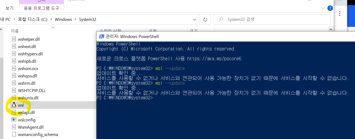Select the wslapi.dll file name
The width and height of the screenshot is (355, 139).
pos(26,112)
